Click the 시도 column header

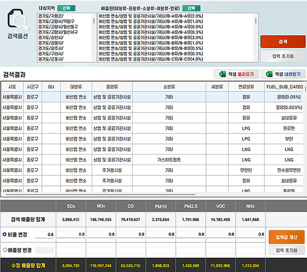coord(12,86)
